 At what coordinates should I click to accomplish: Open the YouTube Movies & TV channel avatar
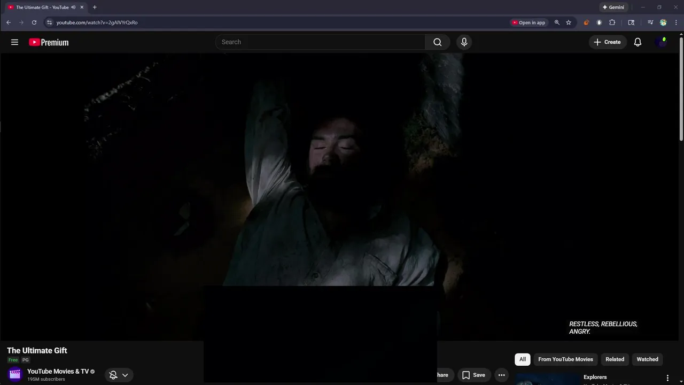coord(15,374)
